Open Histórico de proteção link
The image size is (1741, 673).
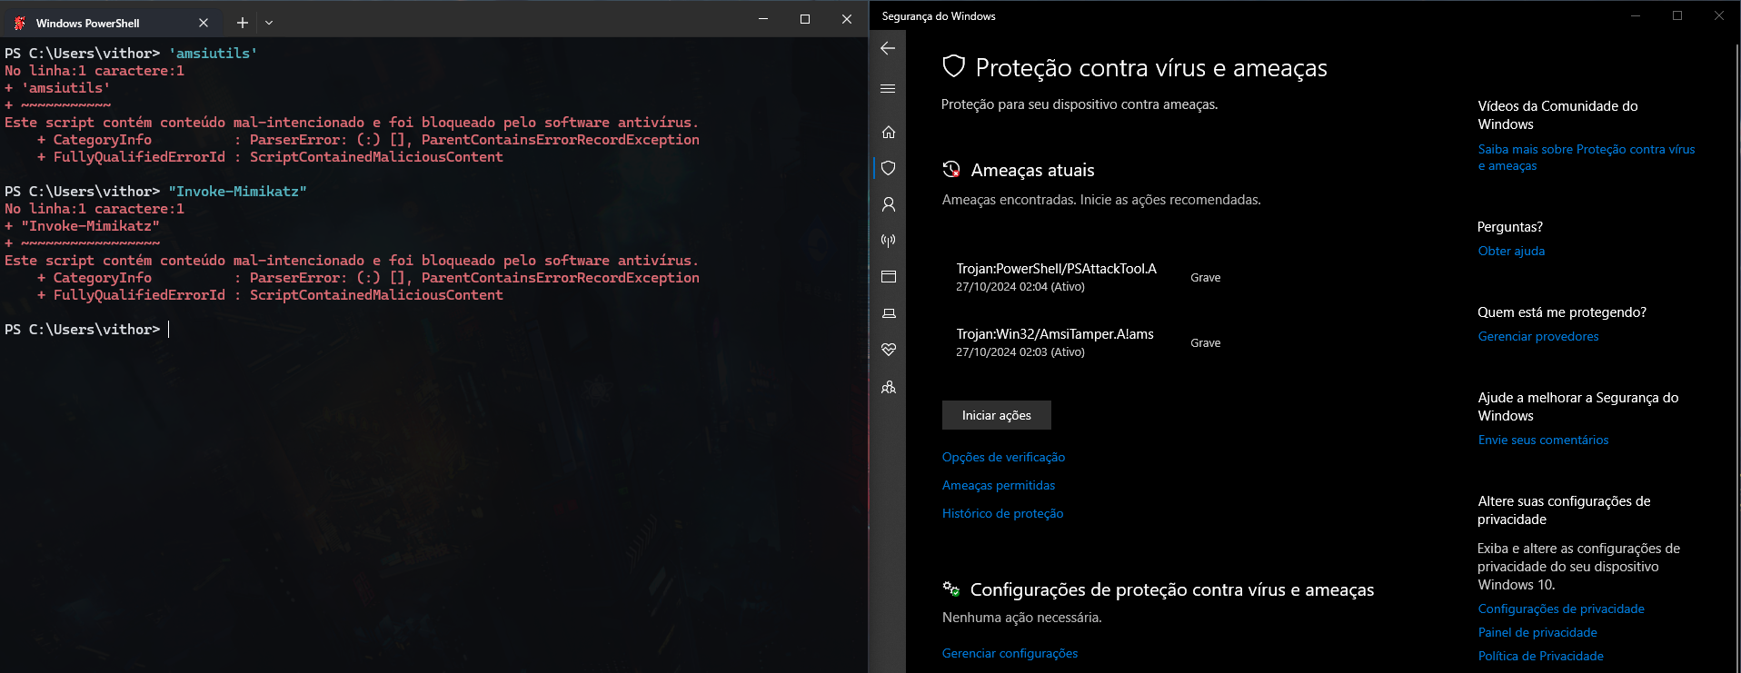[x=1002, y=513]
